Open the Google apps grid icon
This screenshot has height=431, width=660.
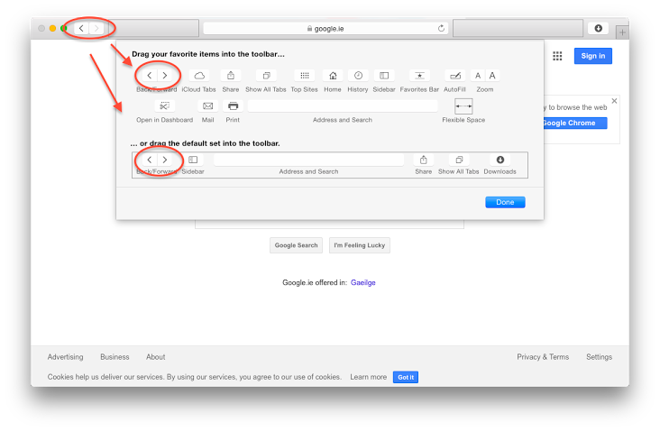[x=557, y=56]
